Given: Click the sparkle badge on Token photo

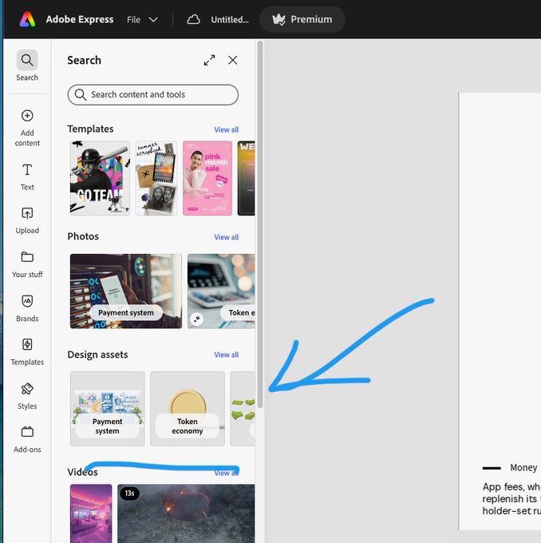Looking at the screenshot, I should point(196,319).
